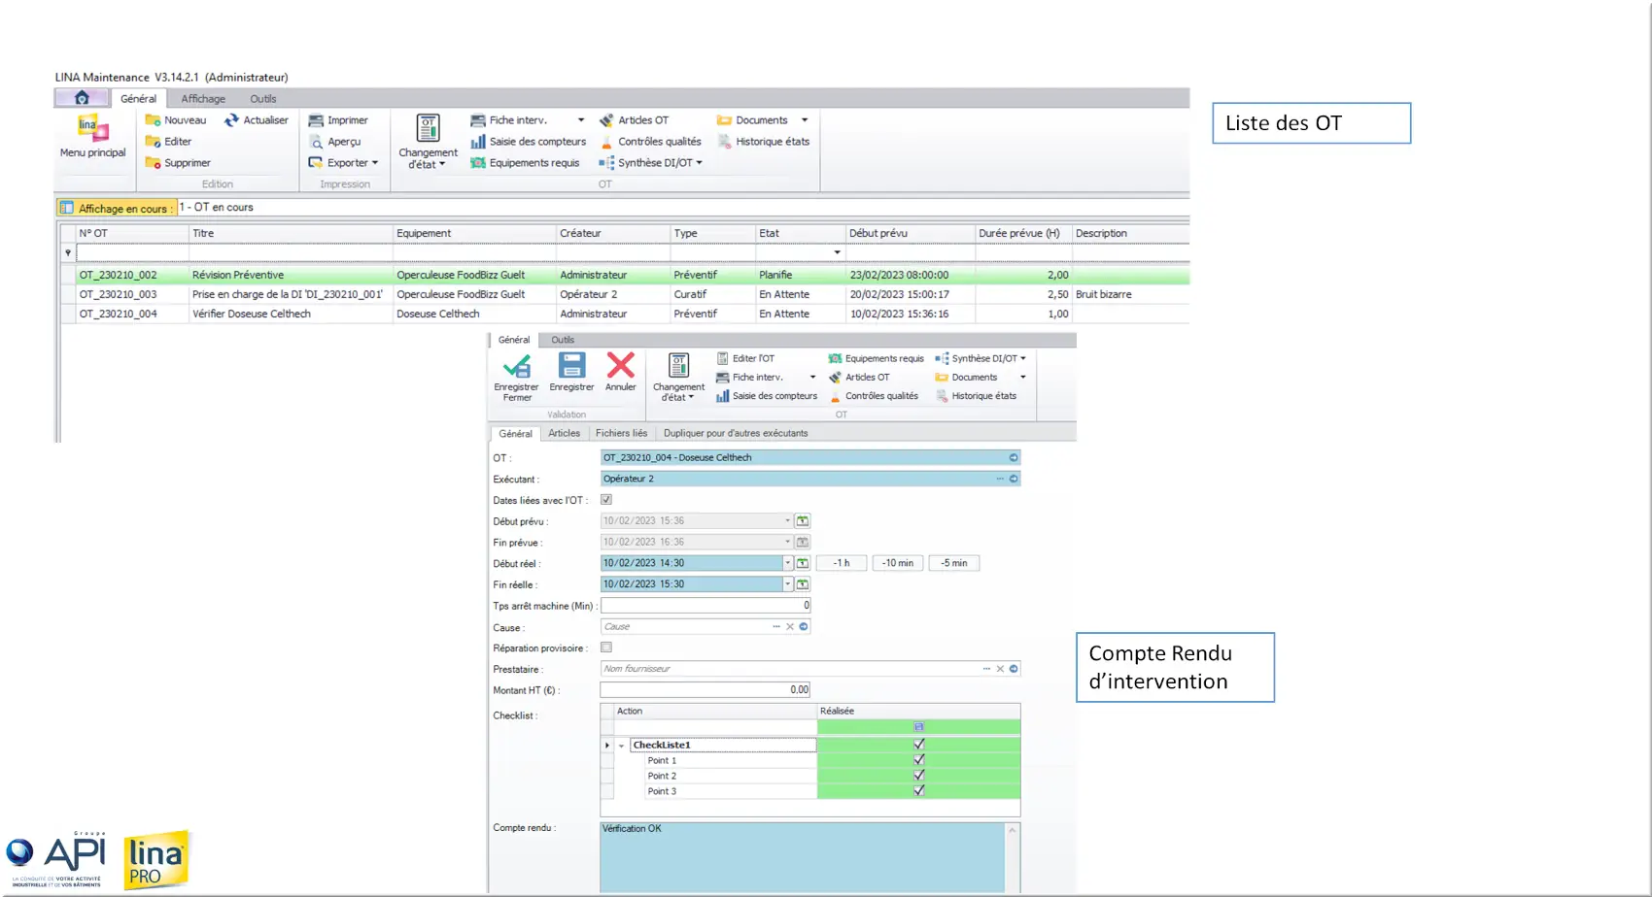Click the Tps arrêt machine input field
The image size is (1652, 897).
tap(706, 606)
